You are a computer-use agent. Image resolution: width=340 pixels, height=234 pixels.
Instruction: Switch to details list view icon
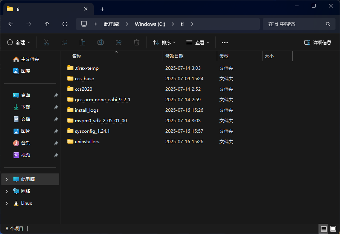click(x=323, y=229)
